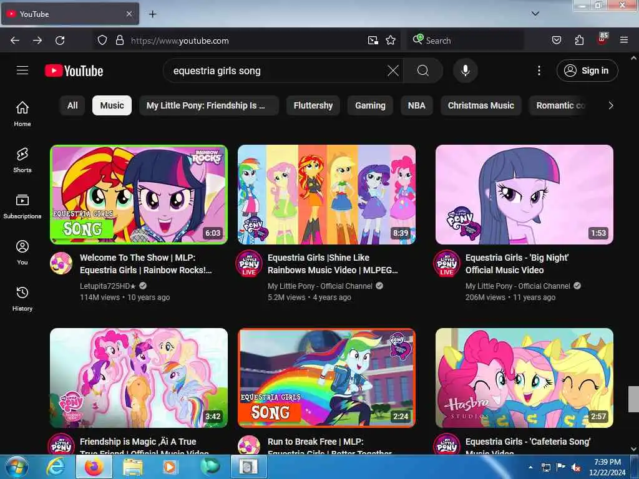Show hidden system tray icons arrow

(x=530, y=467)
